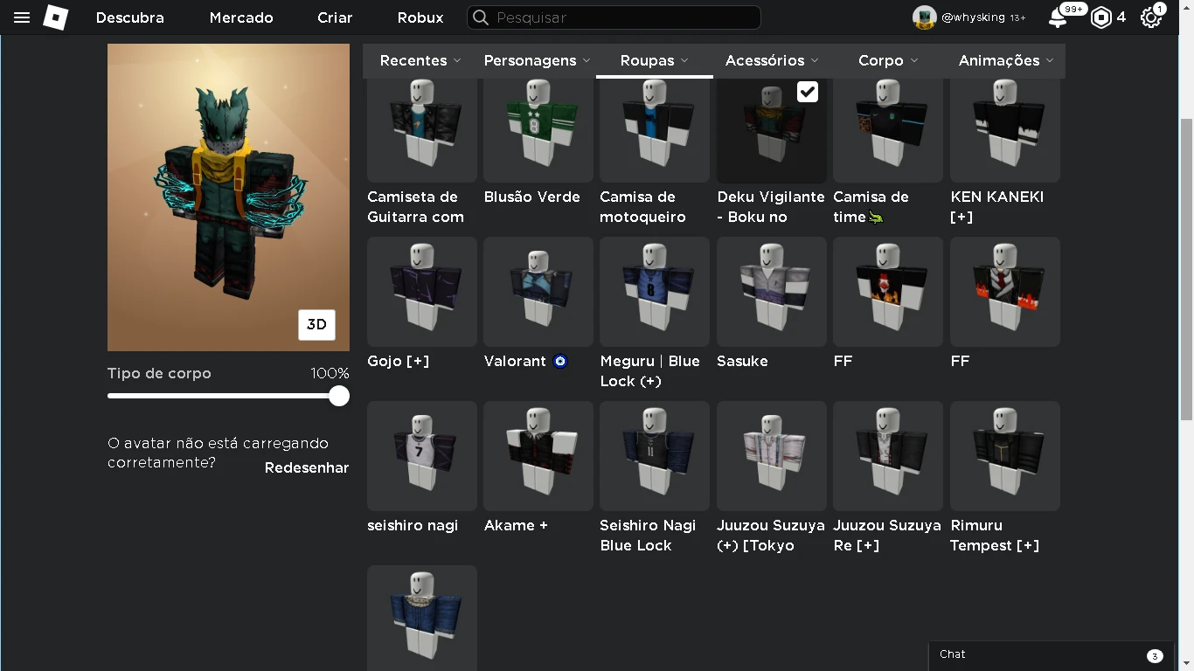Click the Gojo [+] item name
Image resolution: width=1194 pixels, height=671 pixels.
tap(398, 361)
